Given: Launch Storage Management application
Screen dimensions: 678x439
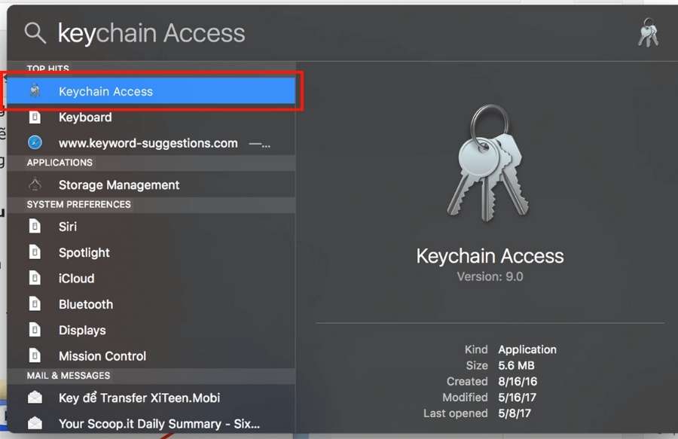Looking at the screenshot, I should coord(119,185).
